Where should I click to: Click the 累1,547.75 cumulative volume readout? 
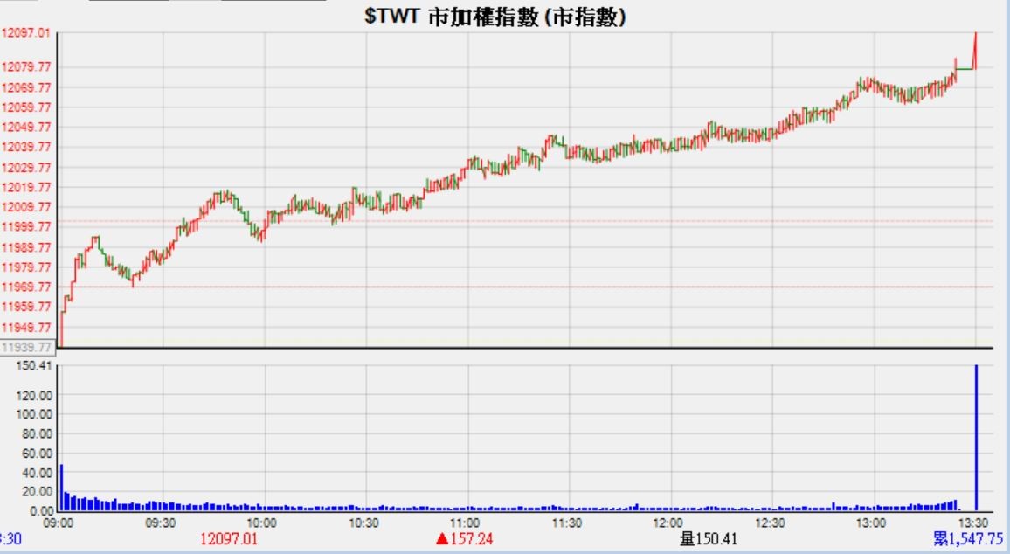[967, 539]
